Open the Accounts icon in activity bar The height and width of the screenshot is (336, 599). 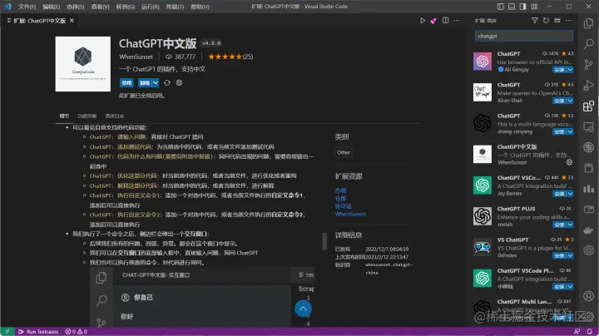(x=589, y=295)
